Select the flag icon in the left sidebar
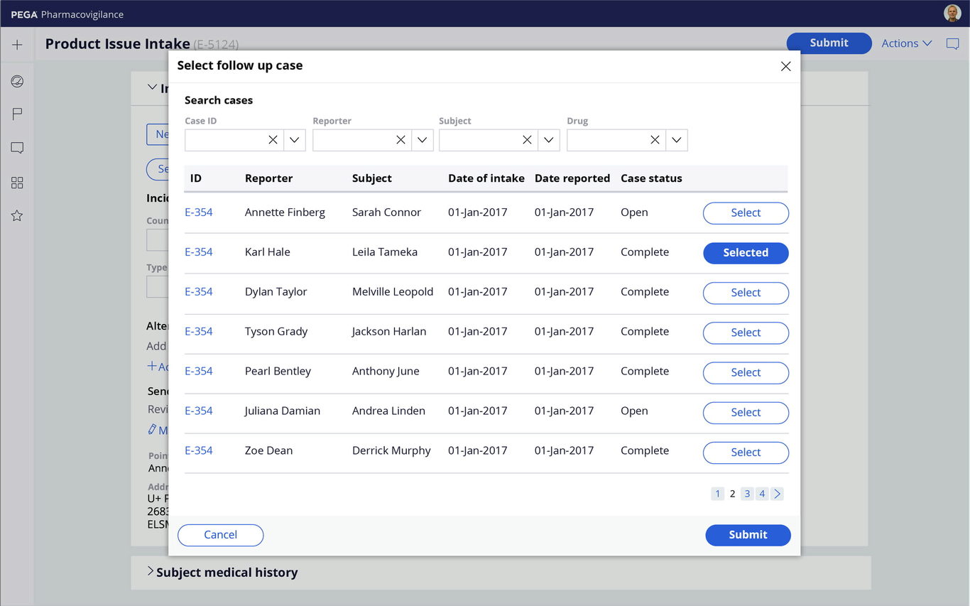Viewport: 970px width, 606px height. point(16,114)
